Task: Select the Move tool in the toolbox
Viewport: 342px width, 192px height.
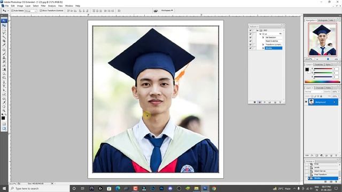Action: tap(4, 26)
